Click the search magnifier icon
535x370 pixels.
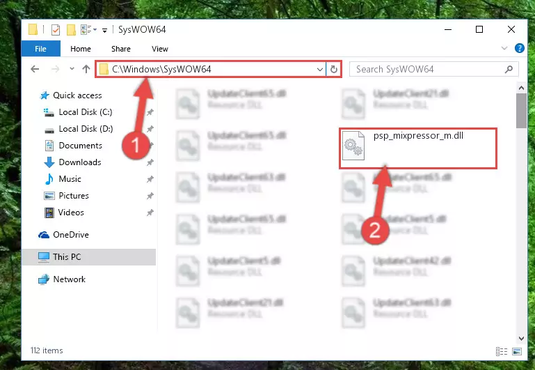509,70
